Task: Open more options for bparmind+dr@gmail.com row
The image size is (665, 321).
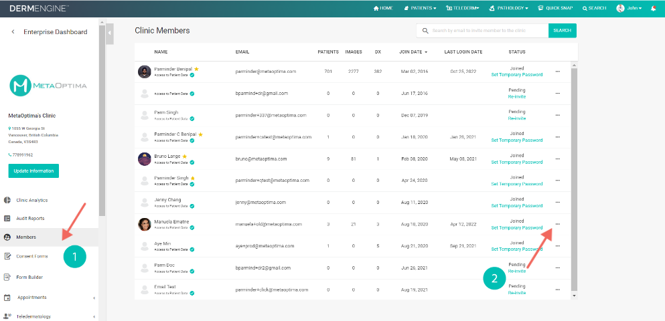Action: coord(557,93)
